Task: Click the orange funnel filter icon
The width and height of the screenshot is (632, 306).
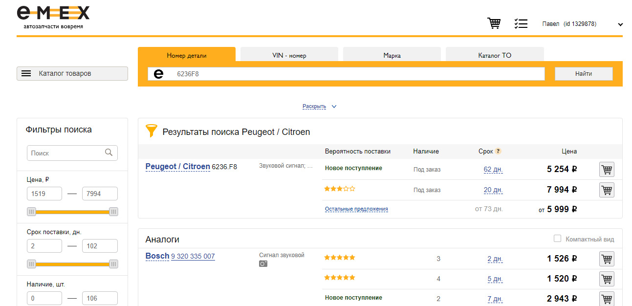Action: [152, 131]
